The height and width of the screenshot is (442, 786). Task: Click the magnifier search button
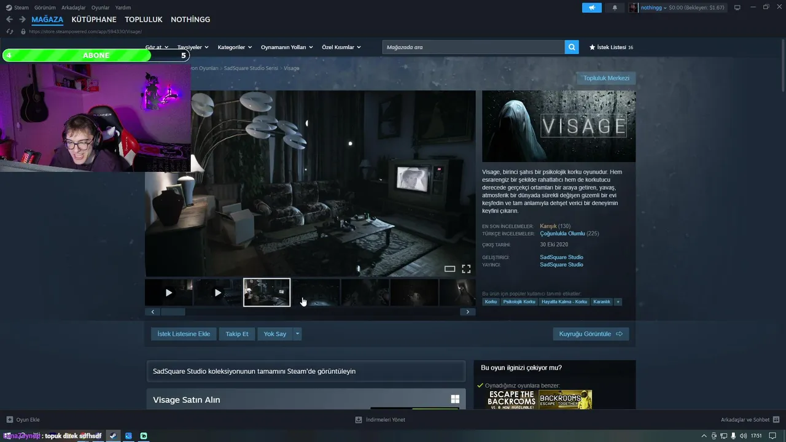572,47
